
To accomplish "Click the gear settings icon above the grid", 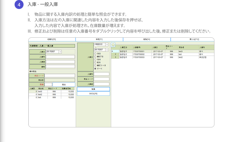I will coord(113,45).
